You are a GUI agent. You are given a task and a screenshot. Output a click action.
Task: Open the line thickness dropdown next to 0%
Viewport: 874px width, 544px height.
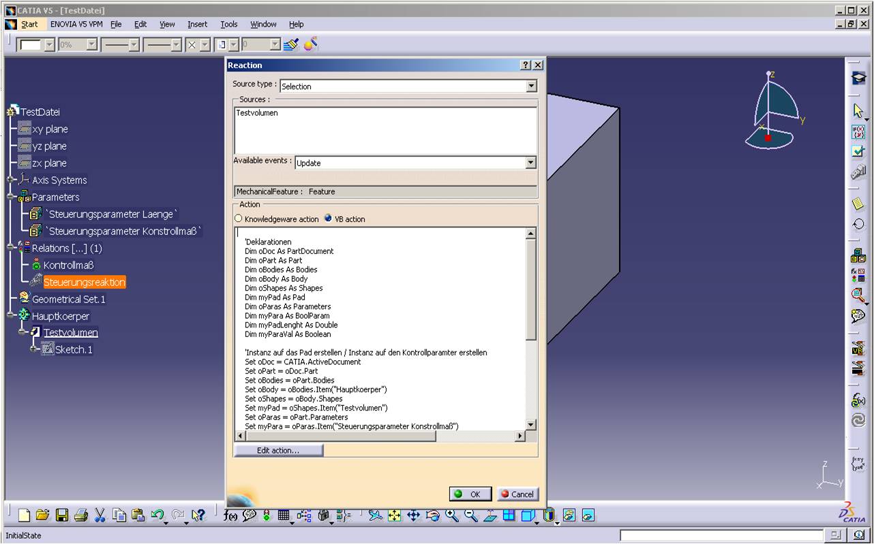(x=134, y=45)
